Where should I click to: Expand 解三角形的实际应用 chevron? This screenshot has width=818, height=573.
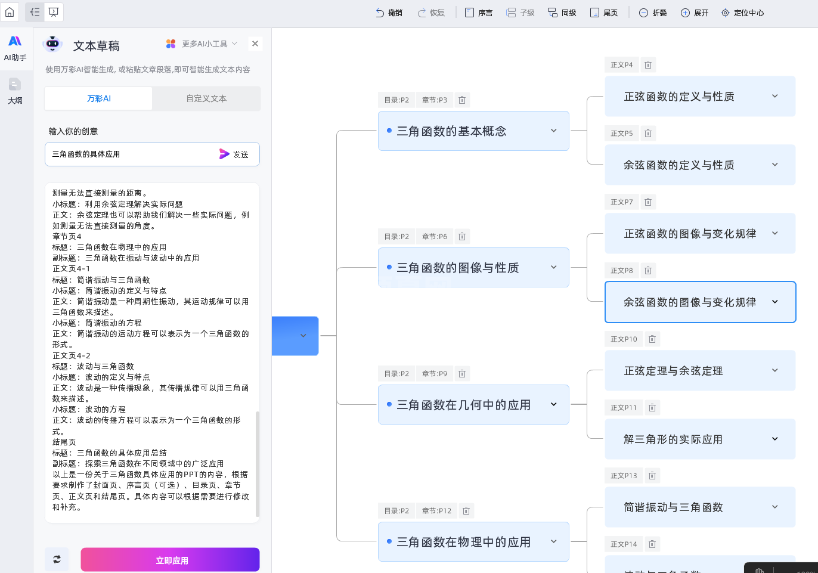pyautogui.click(x=775, y=439)
